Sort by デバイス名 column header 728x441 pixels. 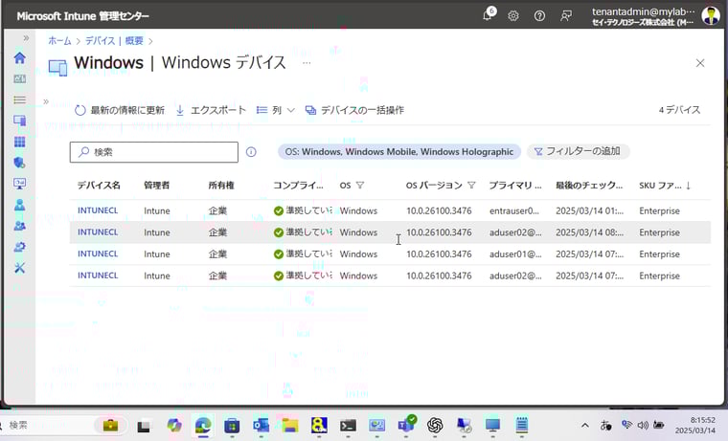pyautogui.click(x=99, y=185)
